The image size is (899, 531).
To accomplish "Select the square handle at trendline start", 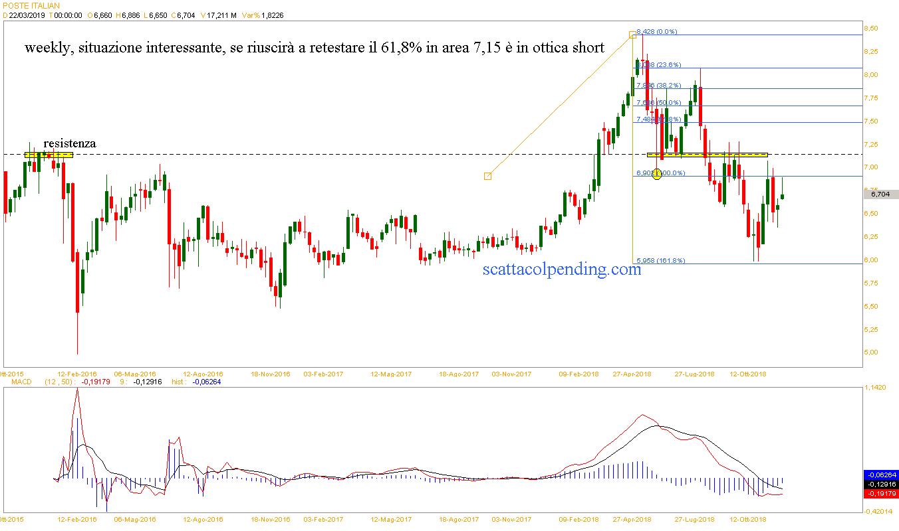I will (x=487, y=176).
